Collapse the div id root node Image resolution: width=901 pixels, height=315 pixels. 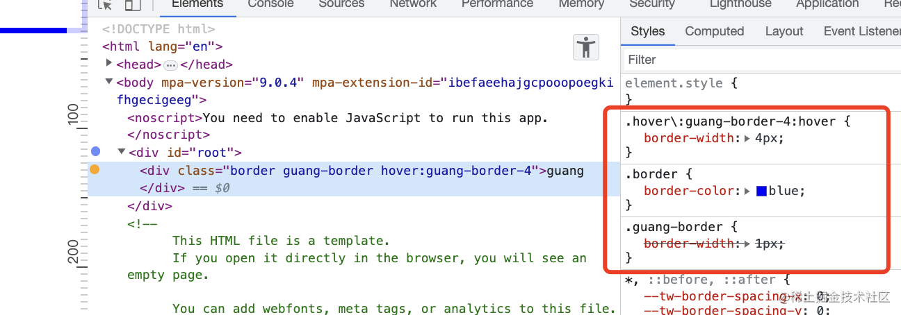(122, 152)
